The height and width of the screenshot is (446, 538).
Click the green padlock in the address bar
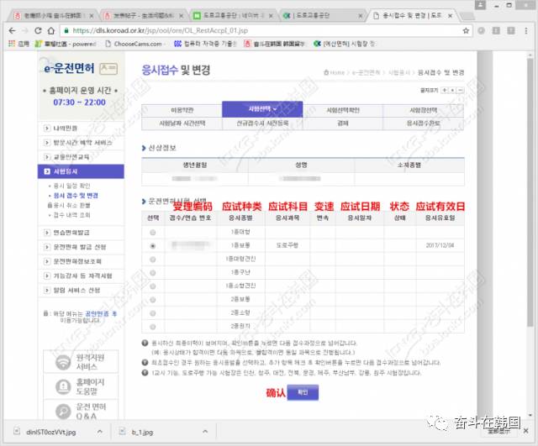(x=66, y=31)
